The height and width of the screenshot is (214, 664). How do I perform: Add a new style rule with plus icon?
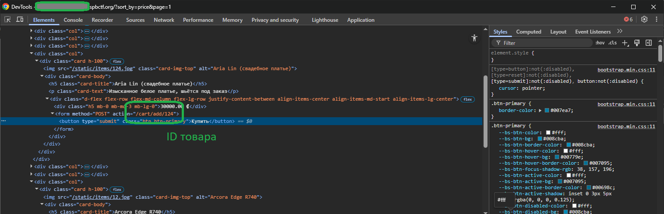(625, 43)
